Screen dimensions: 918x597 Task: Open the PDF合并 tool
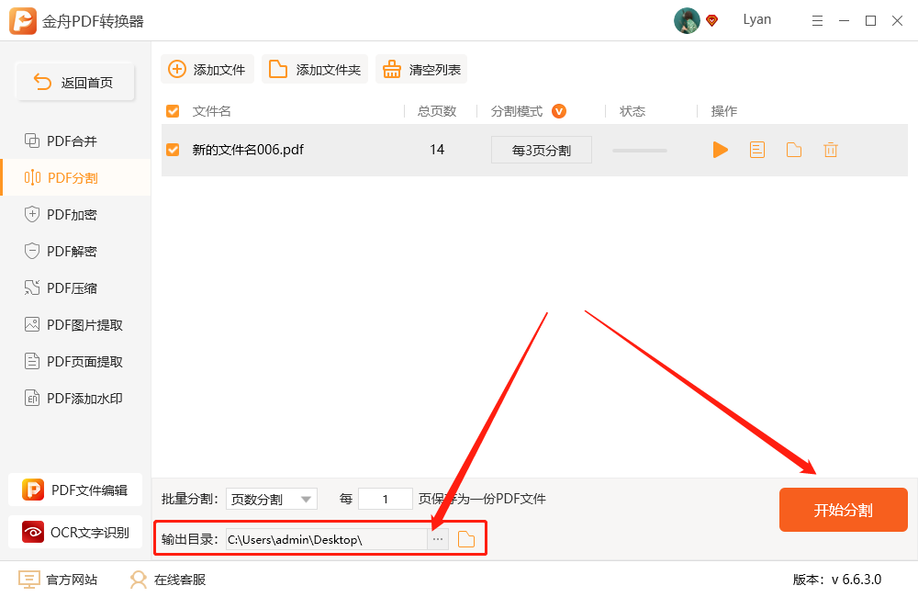[75, 141]
